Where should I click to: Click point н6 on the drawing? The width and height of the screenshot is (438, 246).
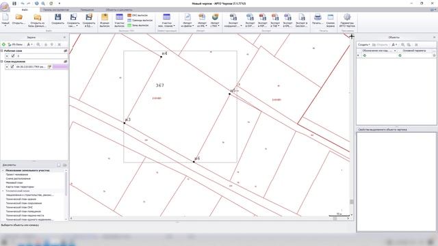(194, 162)
